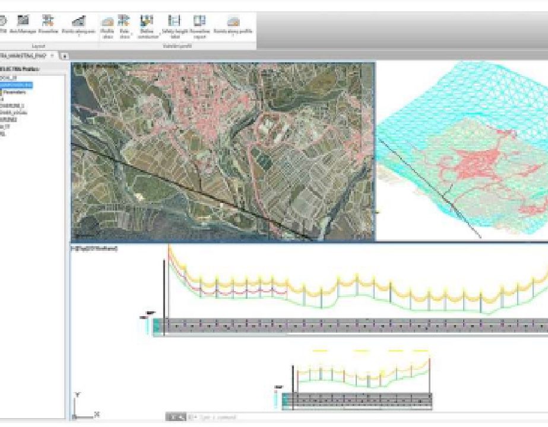
Task: Click the Layout panel title
Action: [x=39, y=46]
